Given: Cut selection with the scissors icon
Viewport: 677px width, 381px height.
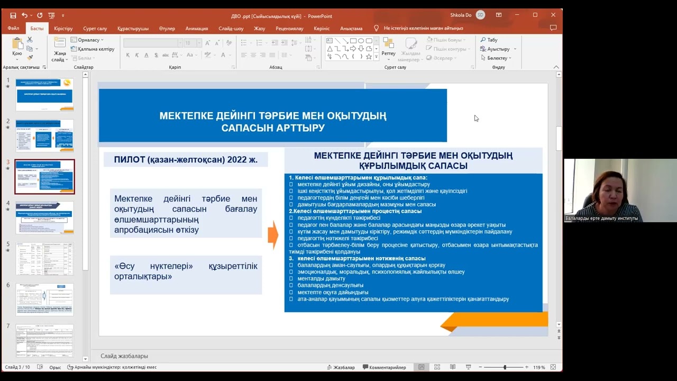Looking at the screenshot, I should [30, 40].
